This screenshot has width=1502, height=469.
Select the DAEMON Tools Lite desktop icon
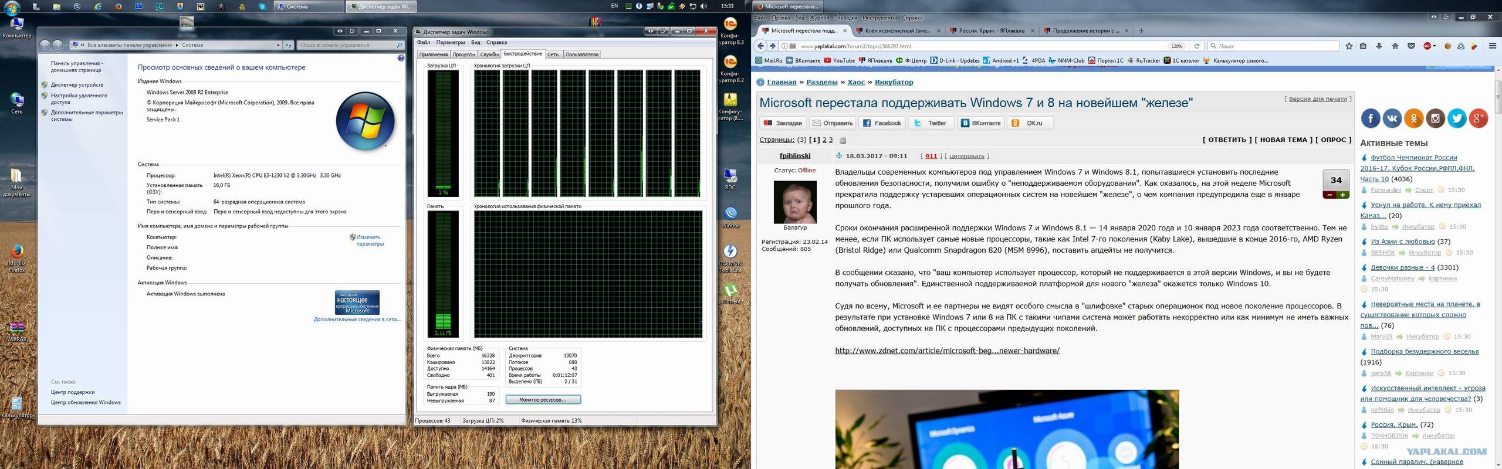[x=730, y=259]
